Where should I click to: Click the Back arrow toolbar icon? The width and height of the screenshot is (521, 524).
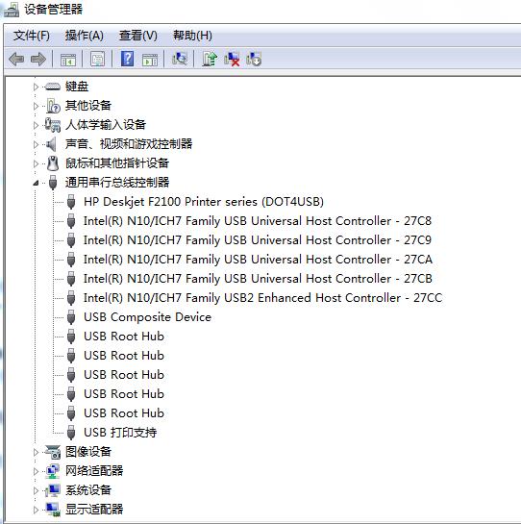tap(16, 60)
